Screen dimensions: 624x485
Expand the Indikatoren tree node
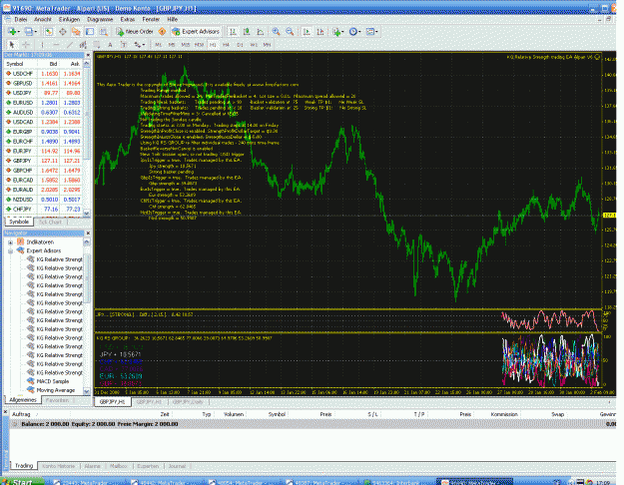point(10,242)
